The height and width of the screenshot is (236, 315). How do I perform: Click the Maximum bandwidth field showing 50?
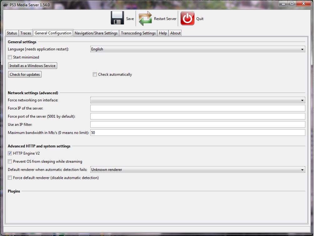tap(198, 133)
